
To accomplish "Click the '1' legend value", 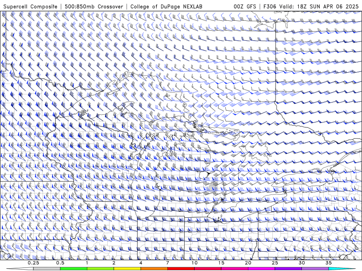I will [x=87, y=263].
